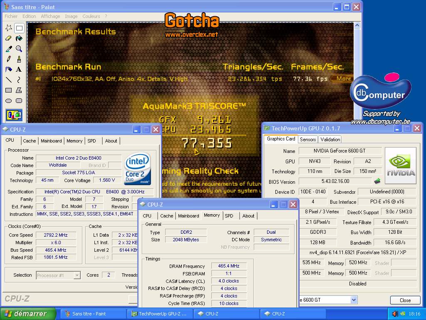Click the Rated FSB 1861.5 MHz value
This screenshot has width=426, height=320.
(56, 257)
